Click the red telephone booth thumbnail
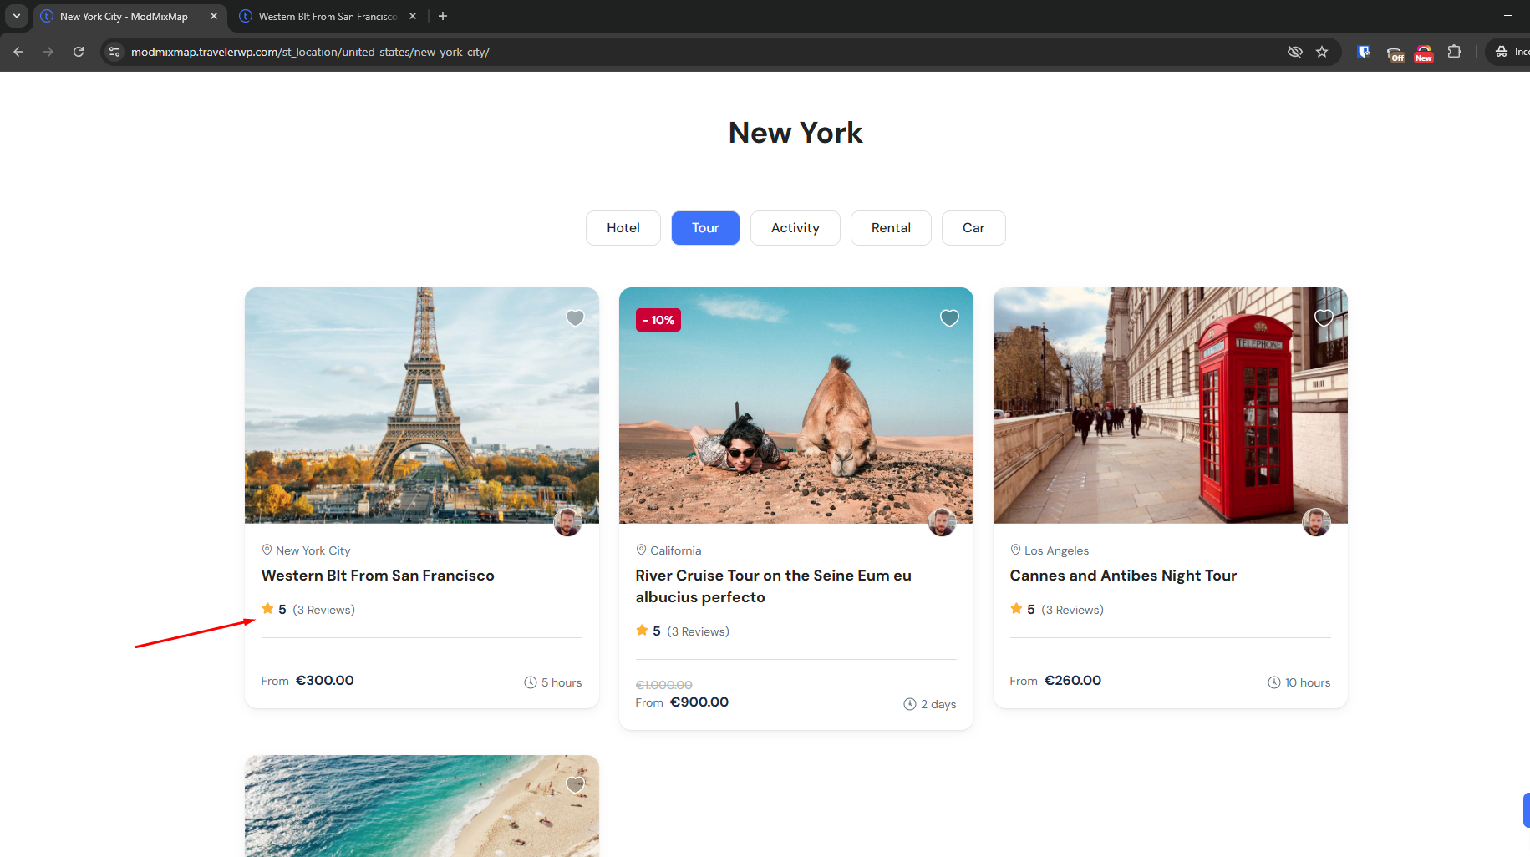 [x=1171, y=405]
